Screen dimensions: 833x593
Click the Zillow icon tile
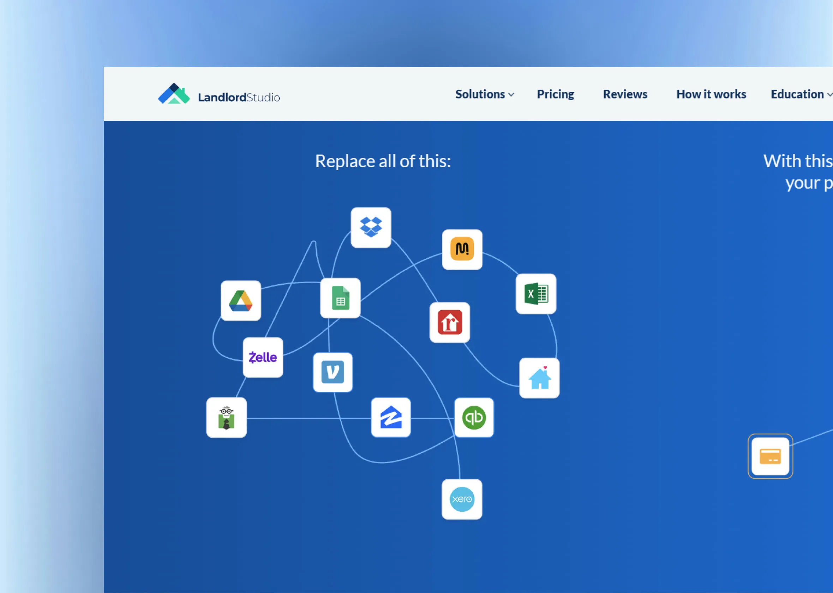391,417
